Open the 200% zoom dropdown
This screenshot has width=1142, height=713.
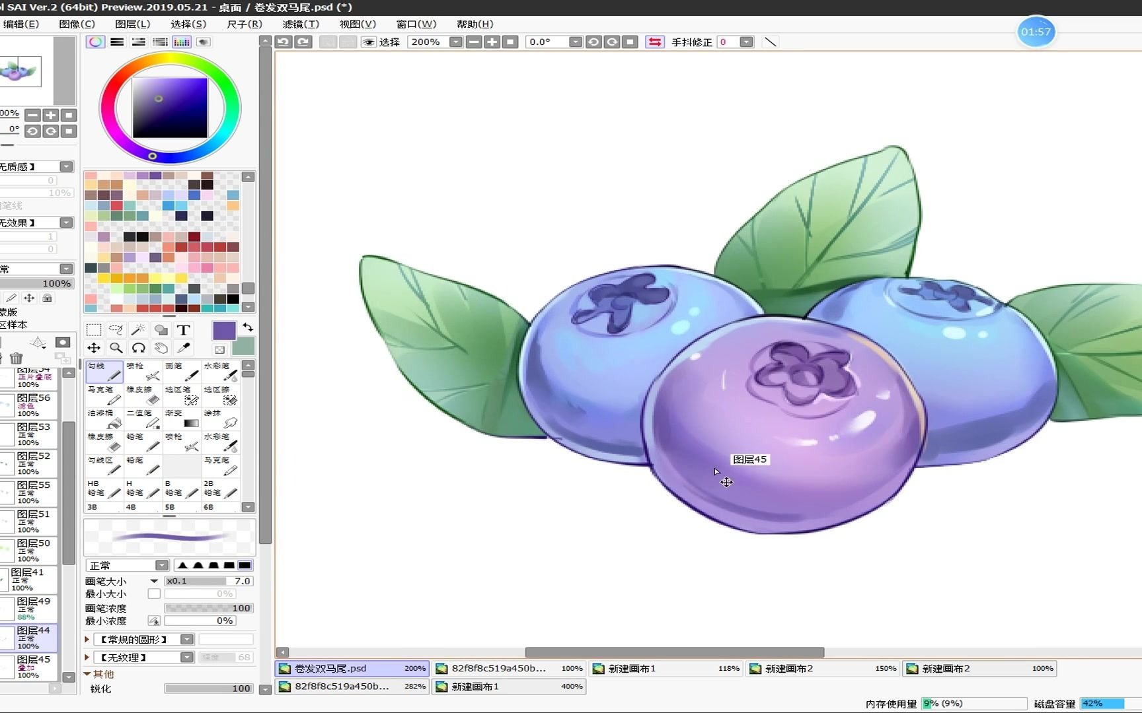[x=455, y=42]
